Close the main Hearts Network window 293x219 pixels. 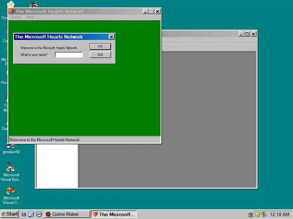coord(158,11)
